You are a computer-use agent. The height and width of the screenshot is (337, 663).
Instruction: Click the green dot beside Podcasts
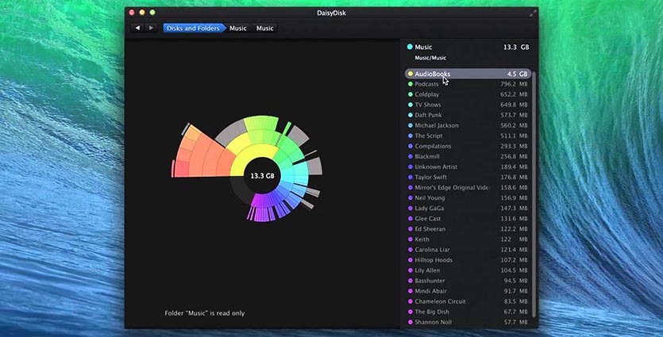click(410, 84)
